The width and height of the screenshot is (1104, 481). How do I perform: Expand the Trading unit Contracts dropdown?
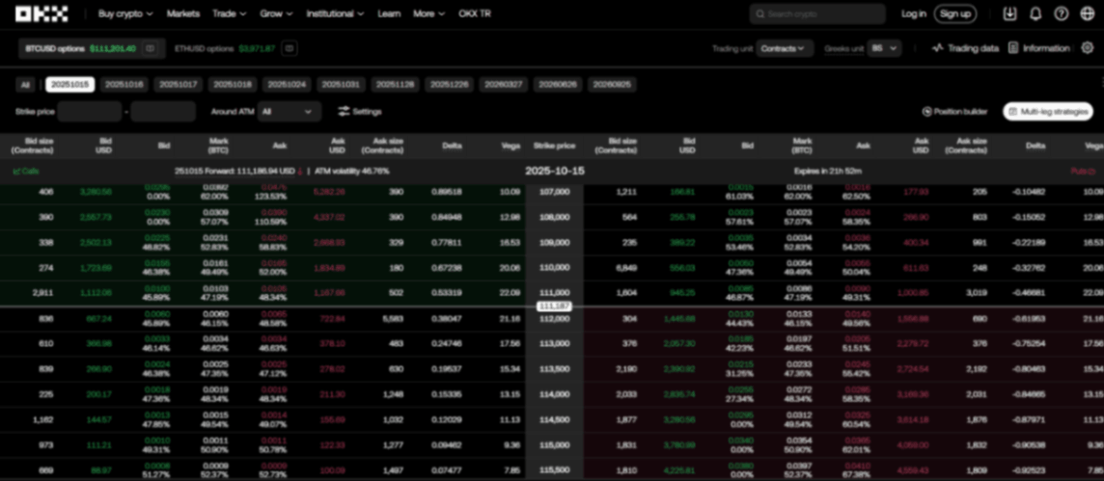tap(785, 48)
